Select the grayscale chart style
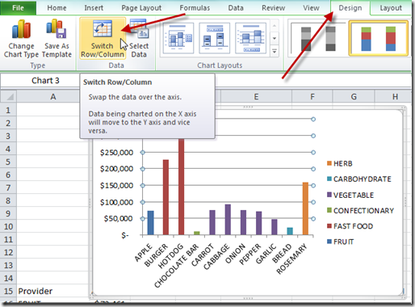This screenshot has width=415, height=307. (317, 39)
